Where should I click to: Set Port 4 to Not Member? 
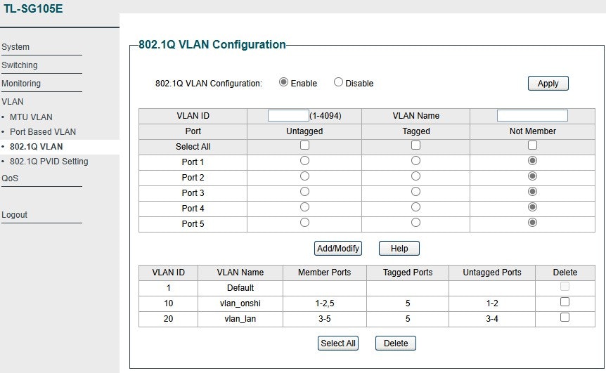click(533, 207)
